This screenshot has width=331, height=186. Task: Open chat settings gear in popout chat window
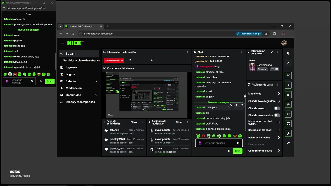[x=41, y=81]
